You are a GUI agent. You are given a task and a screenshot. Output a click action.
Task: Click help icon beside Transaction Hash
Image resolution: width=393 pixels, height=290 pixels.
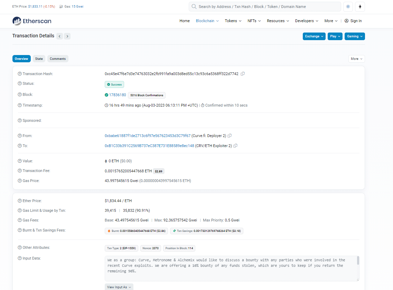pyautogui.click(x=20, y=74)
